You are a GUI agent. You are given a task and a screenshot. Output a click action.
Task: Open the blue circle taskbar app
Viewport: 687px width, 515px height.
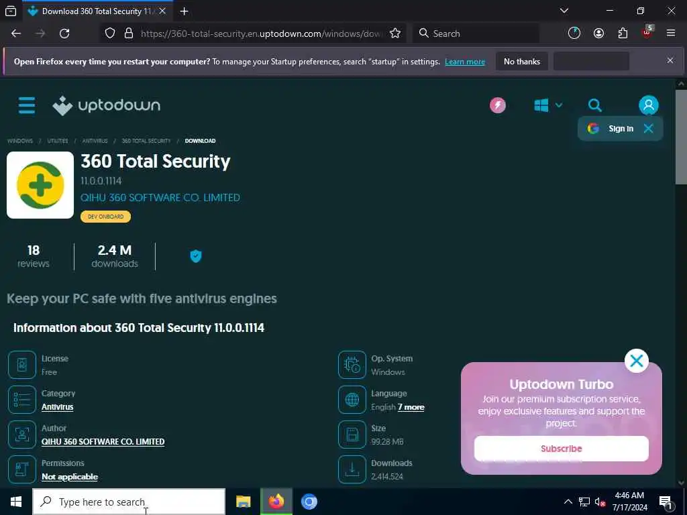coord(309,502)
